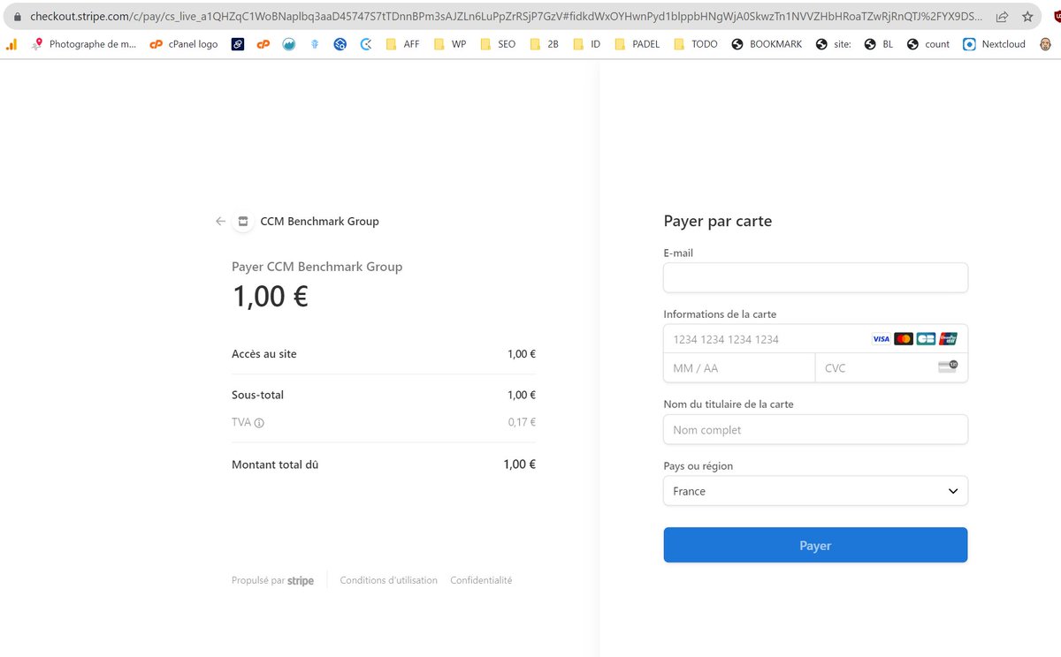Focus the MM / AA expiry field
The width and height of the screenshot is (1061, 657).
pos(739,368)
